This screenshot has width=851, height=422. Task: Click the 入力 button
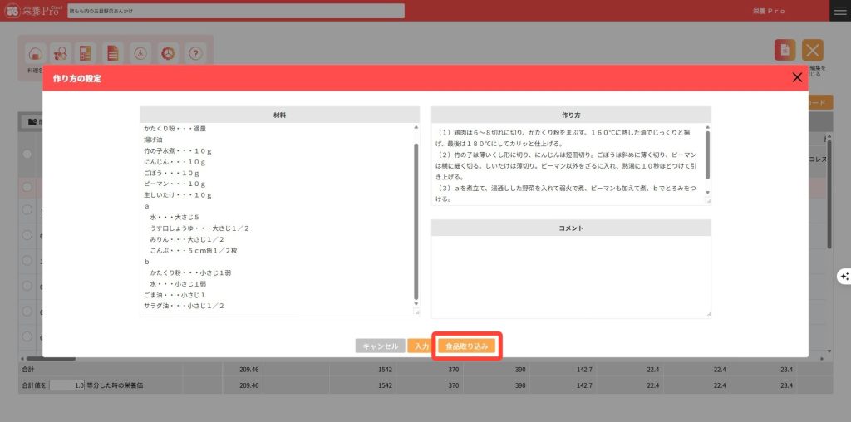click(421, 346)
